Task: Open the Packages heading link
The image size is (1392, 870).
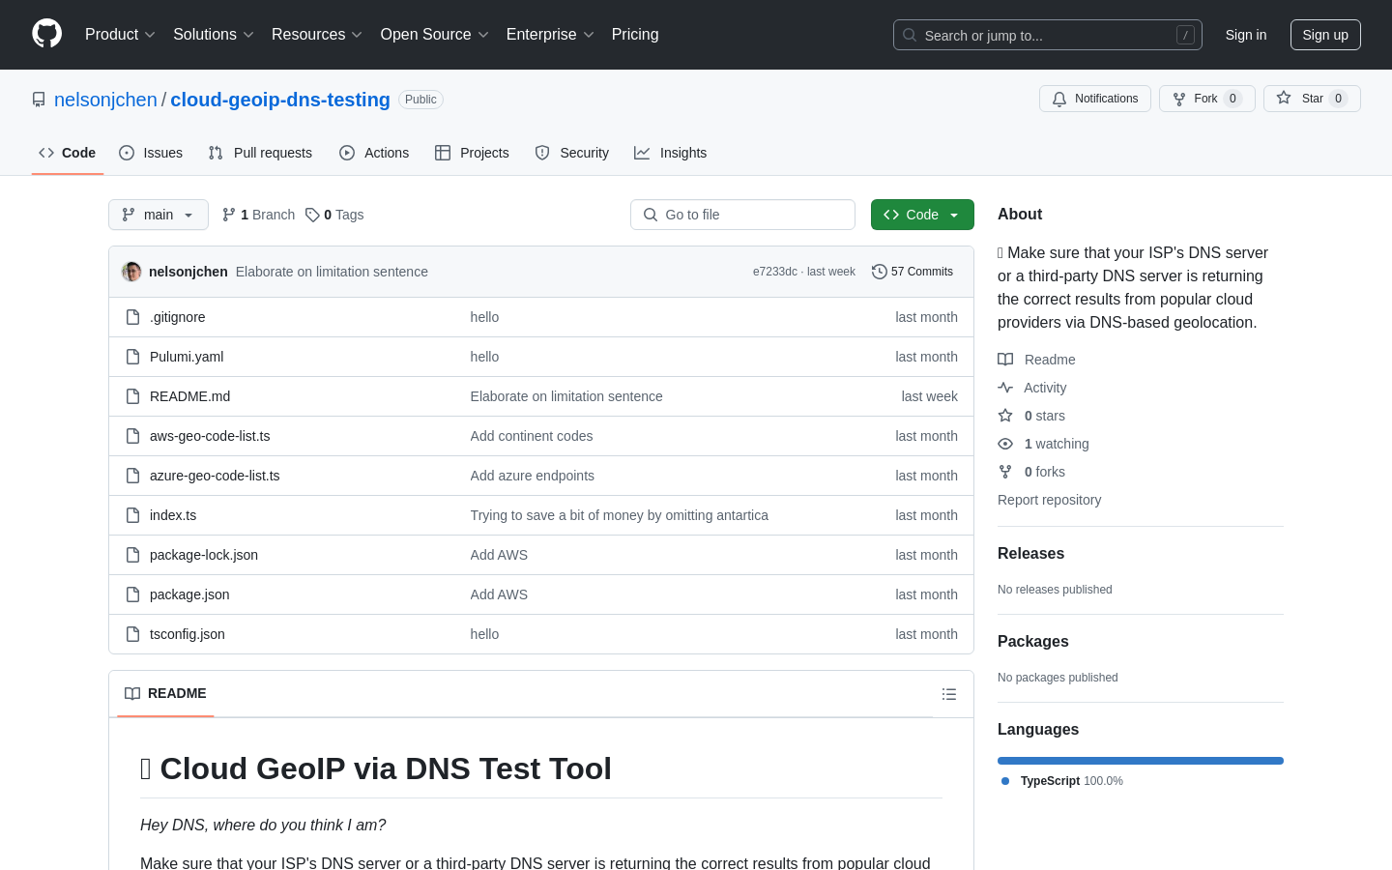Action: coord(1032,642)
